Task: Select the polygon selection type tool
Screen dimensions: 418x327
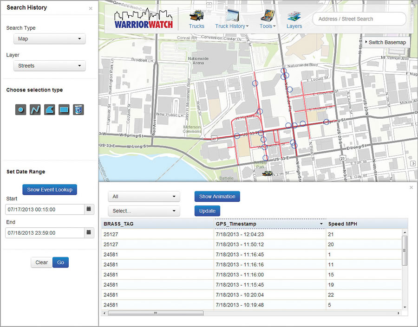Action: (49, 109)
